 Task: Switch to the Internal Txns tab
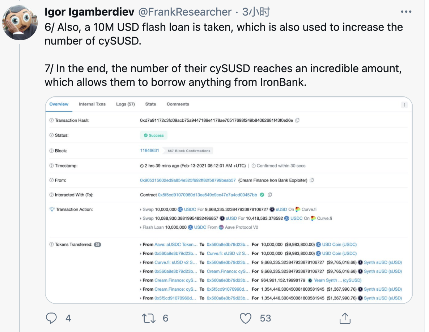[x=92, y=104]
